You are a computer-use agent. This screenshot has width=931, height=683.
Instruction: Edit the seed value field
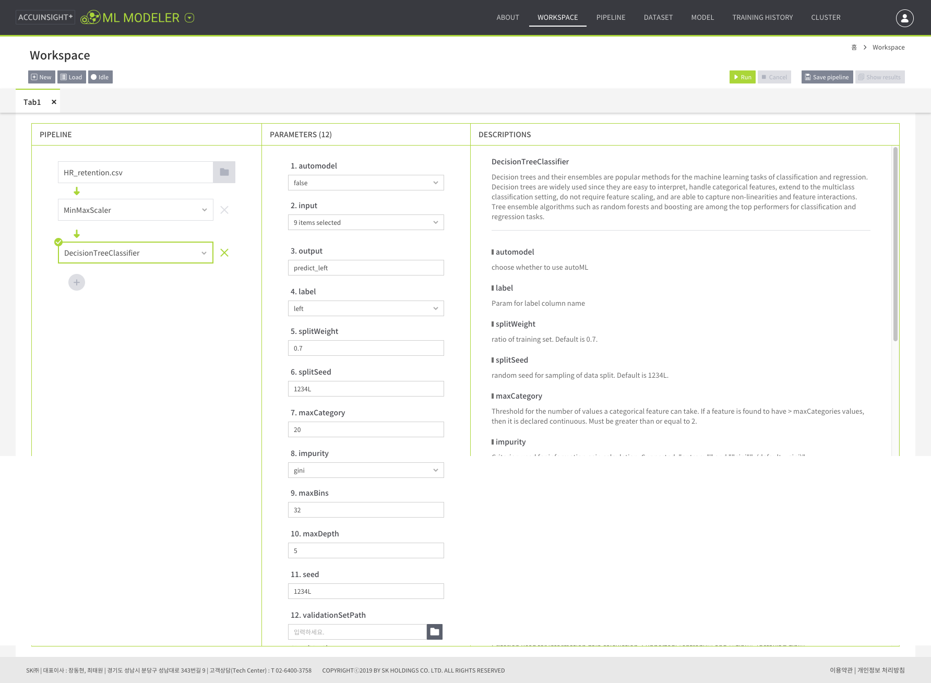(366, 591)
